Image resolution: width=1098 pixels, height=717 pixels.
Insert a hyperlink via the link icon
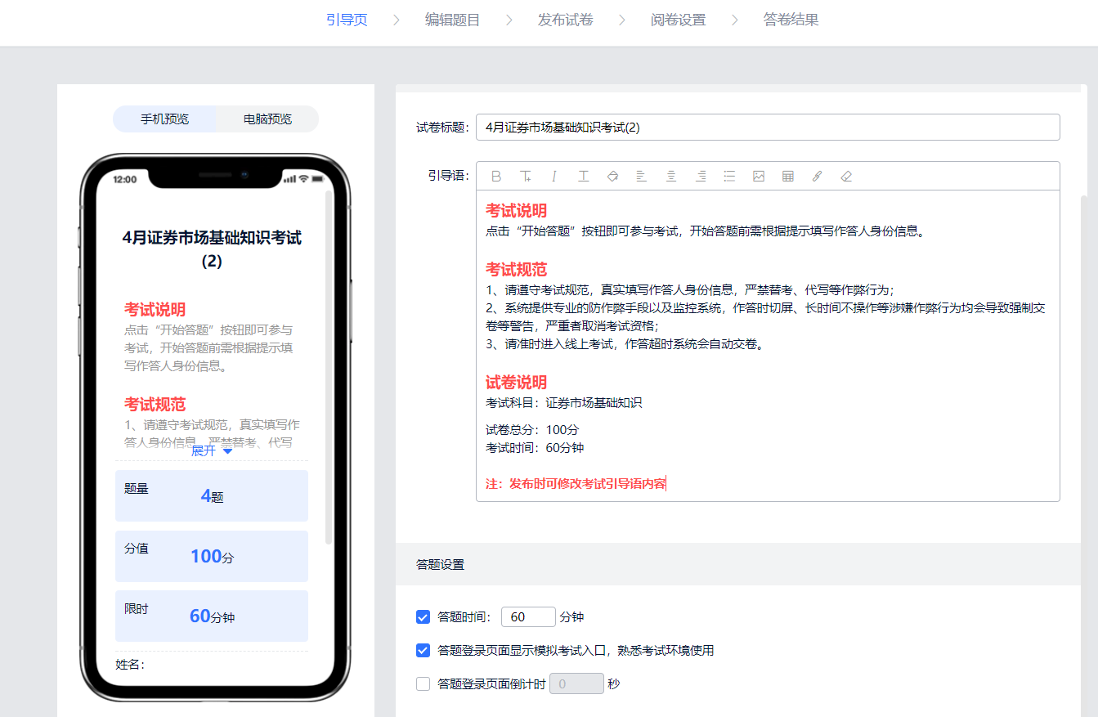pyautogui.click(x=817, y=176)
